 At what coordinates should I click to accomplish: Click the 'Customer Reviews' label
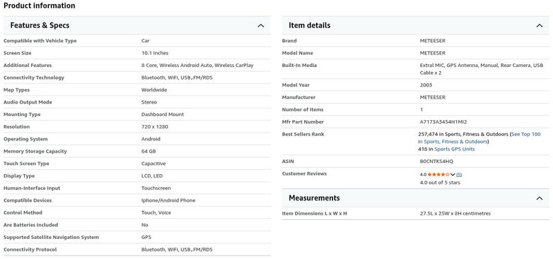click(x=304, y=174)
